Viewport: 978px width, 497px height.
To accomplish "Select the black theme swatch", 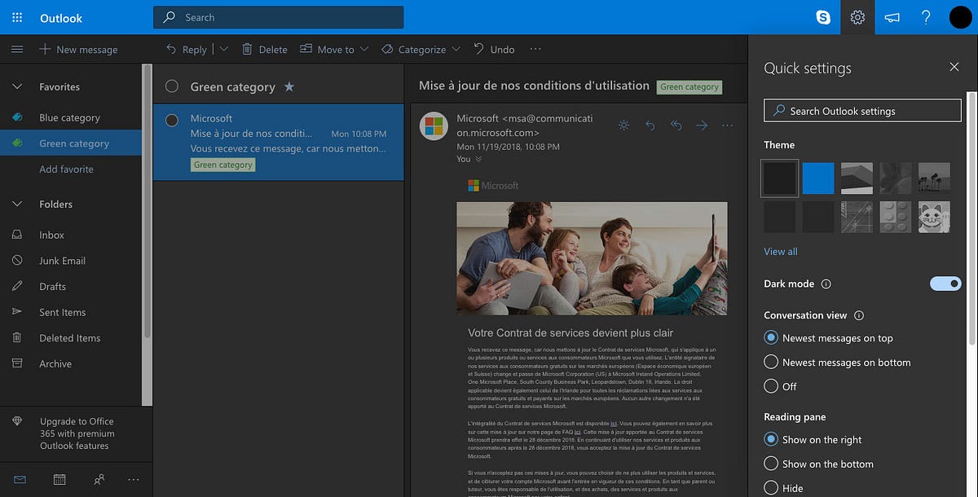I will click(780, 178).
